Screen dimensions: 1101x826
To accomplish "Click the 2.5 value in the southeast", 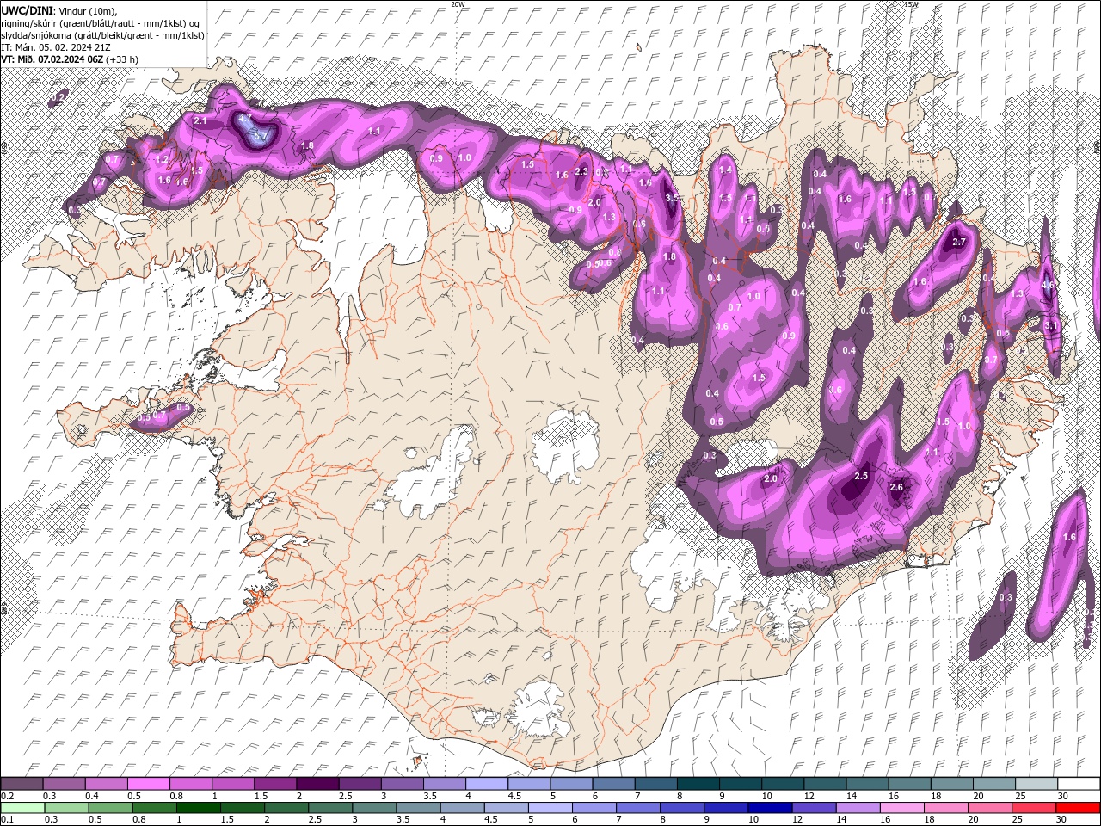I will tap(861, 476).
